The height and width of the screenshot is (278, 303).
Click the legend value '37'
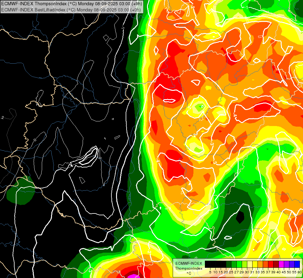268,272
